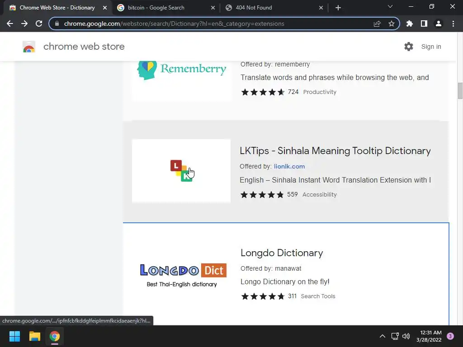Switch to the 404 Not Found tab

click(x=274, y=8)
